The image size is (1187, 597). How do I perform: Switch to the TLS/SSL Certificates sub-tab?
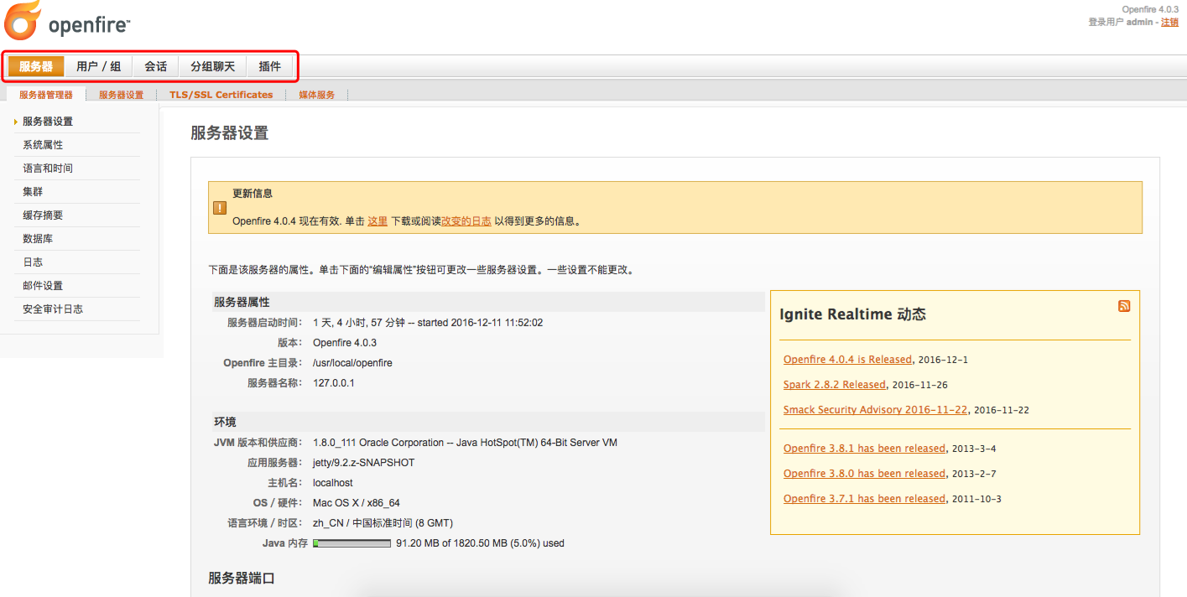point(221,94)
